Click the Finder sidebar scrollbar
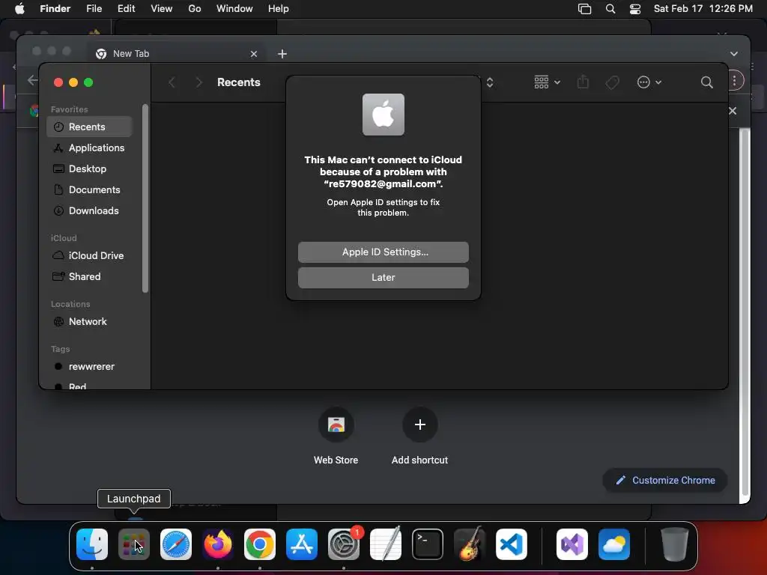 [x=145, y=198]
